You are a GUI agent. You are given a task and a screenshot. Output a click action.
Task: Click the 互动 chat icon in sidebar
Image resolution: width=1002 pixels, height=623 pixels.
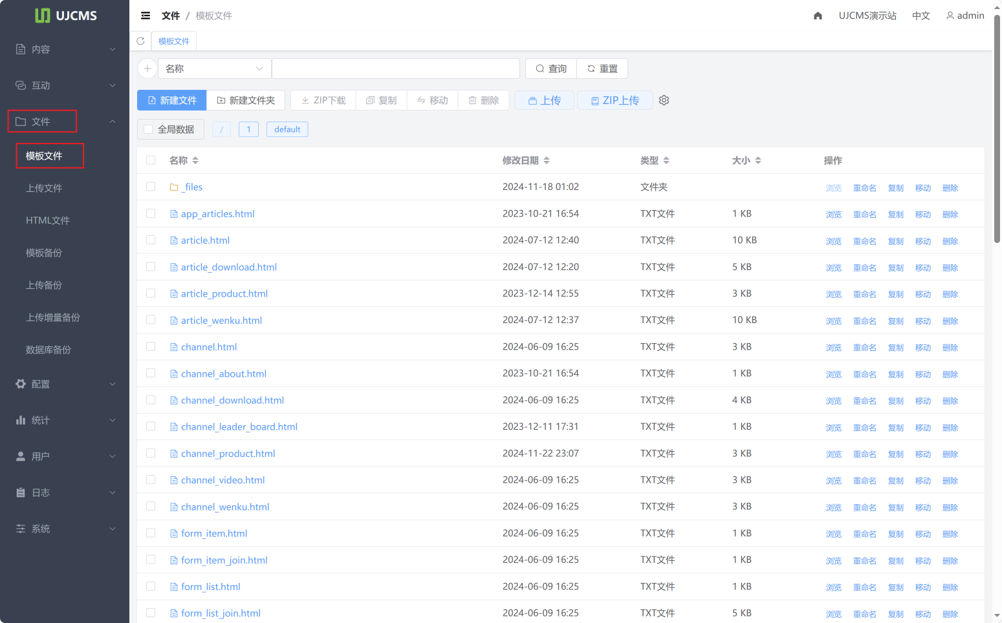coord(21,85)
